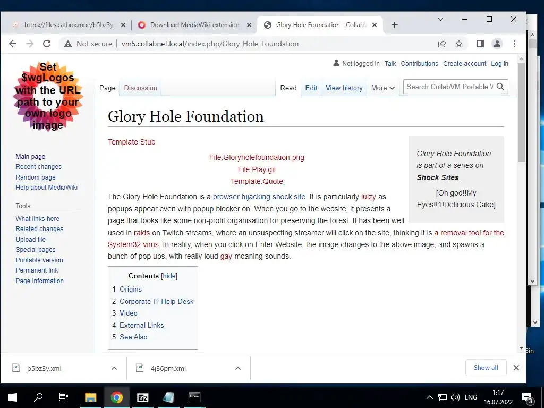Open options for b5bz3y.xml download

coord(114,368)
